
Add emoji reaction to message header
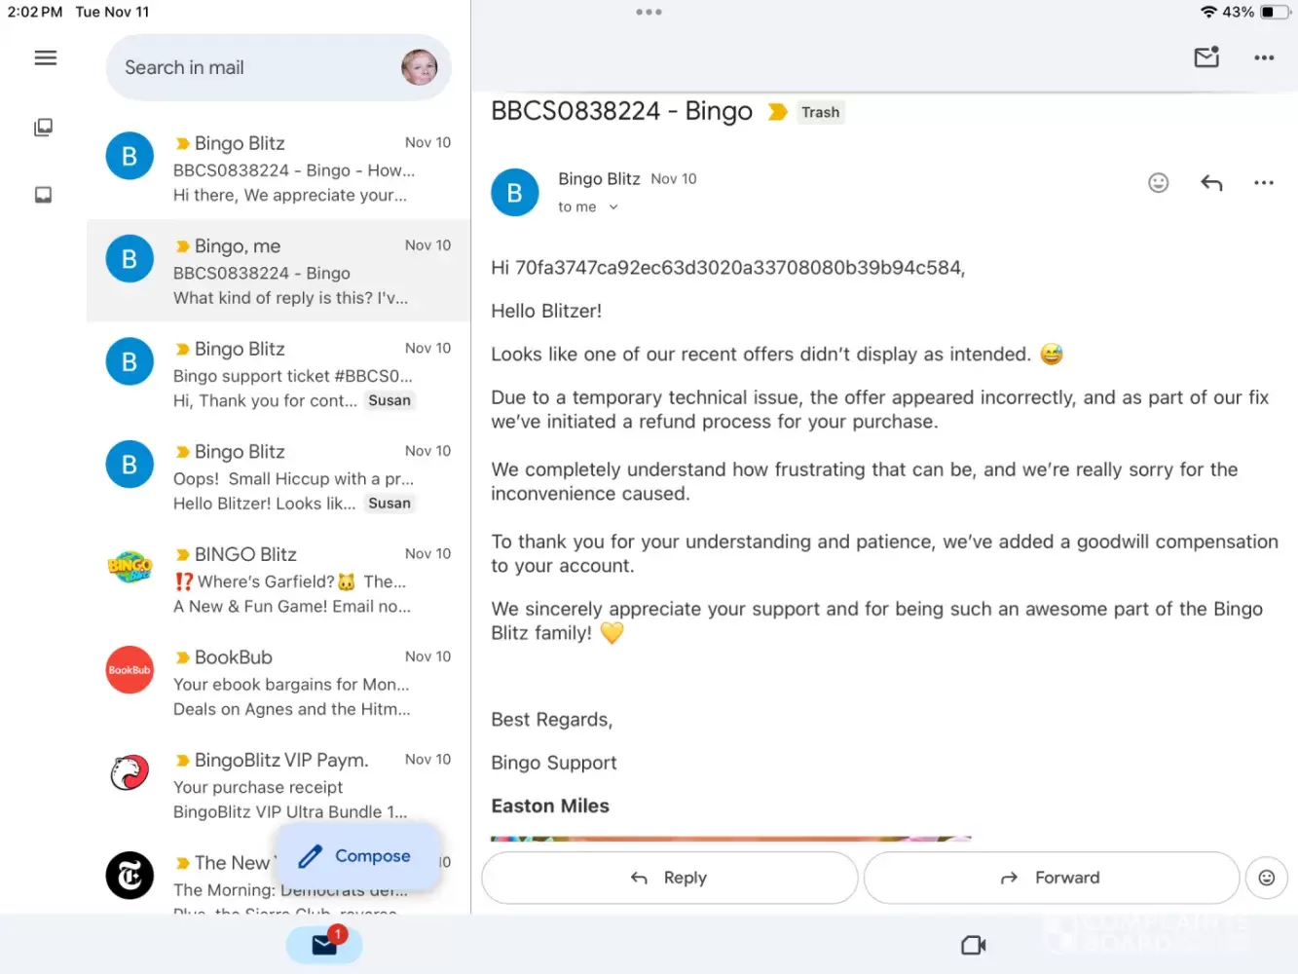coord(1158,183)
